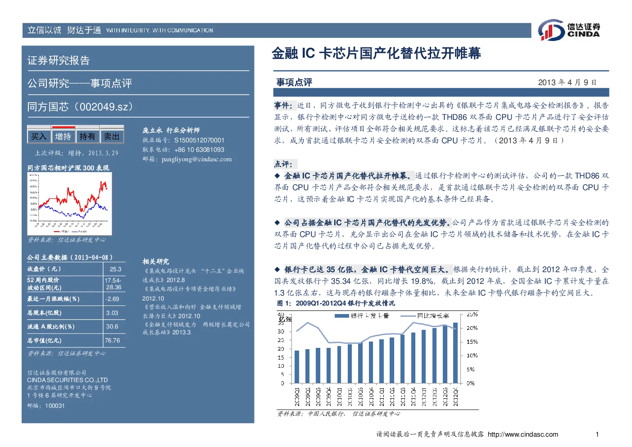Image resolution: width=632 pixels, height=447 pixels.
Task: Select the 流通A股比例 value 30.6
Action: tap(112, 326)
